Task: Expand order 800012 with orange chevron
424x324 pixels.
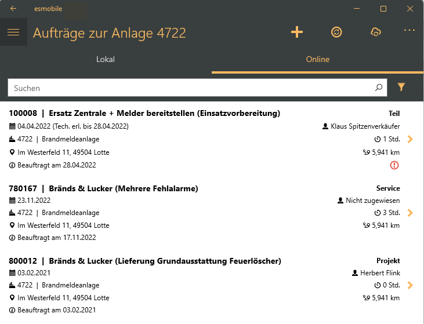Action: (x=410, y=285)
